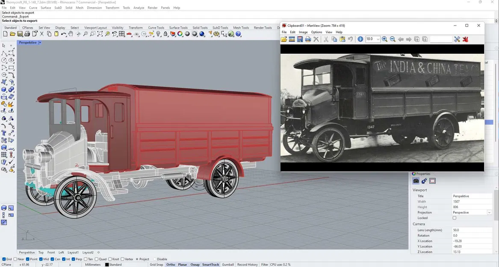Toggle the Quad osnap checkbox
This screenshot has width=499, height=267.
click(x=97, y=259)
